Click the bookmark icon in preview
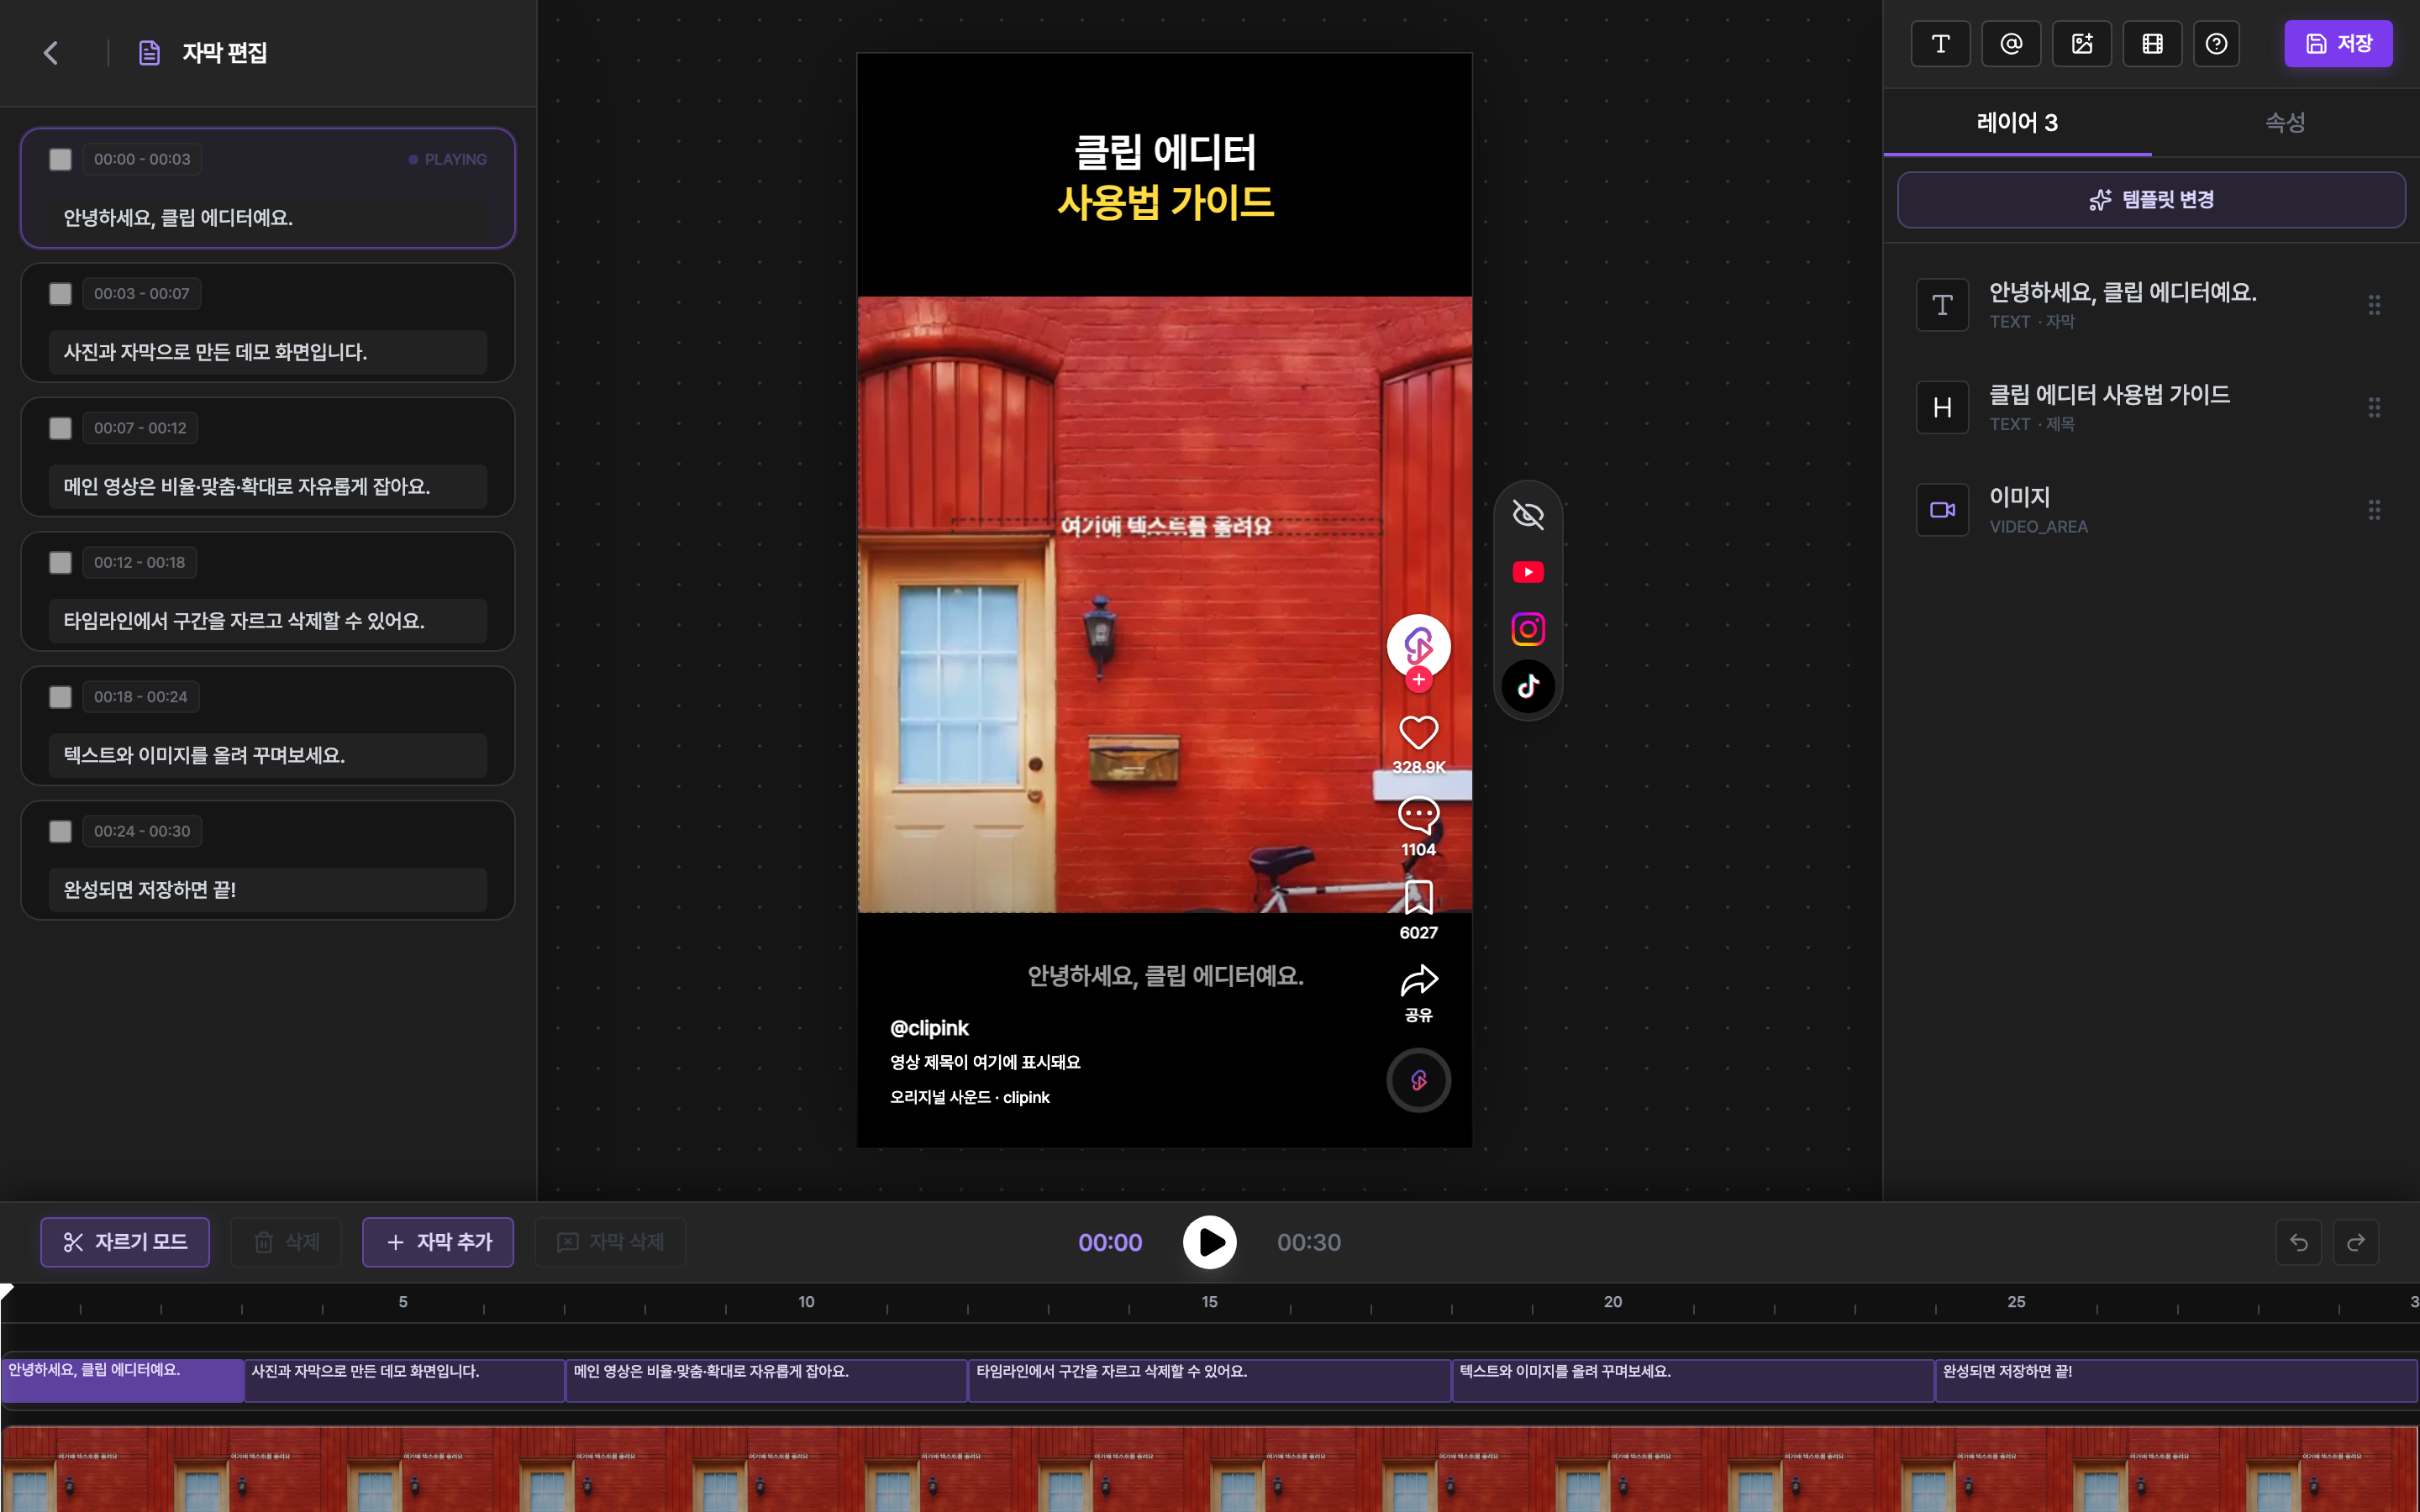This screenshot has width=2420, height=1512. click(1418, 898)
